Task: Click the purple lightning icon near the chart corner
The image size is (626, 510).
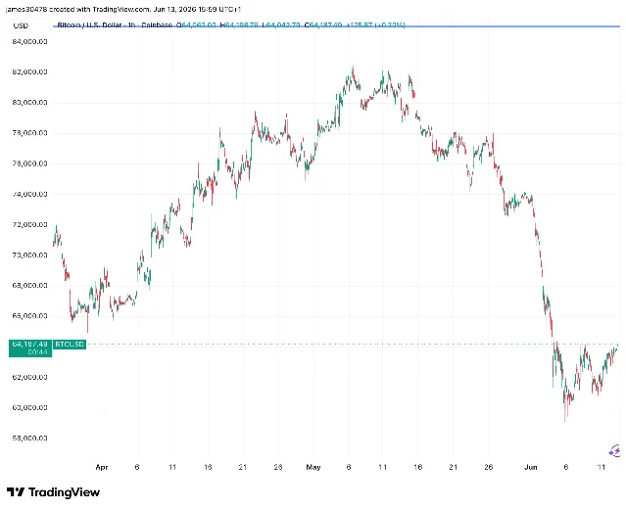Action: pos(614,451)
